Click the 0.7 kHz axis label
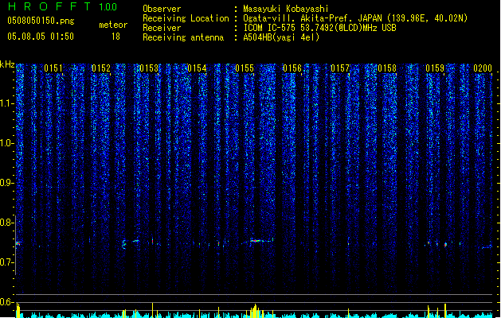 [x=6, y=262]
